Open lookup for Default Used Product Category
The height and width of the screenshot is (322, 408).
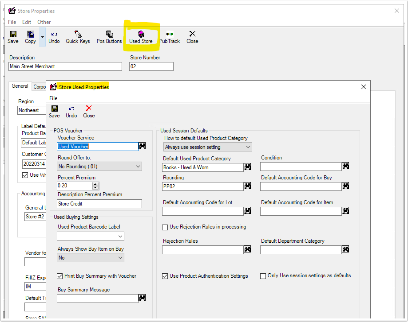tap(247, 167)
